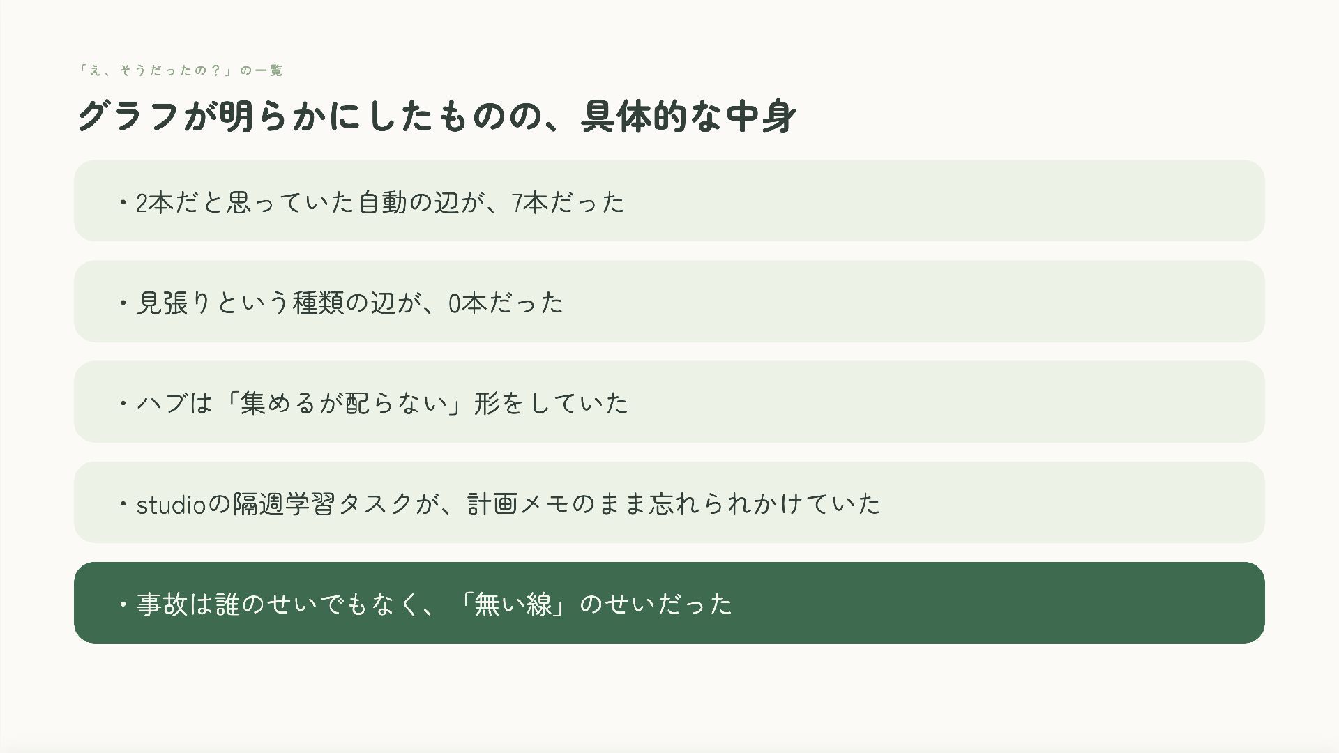Click the text 0本だった in the second card
This screenshot has height=753, width=1339.
[x=506, y=303]
